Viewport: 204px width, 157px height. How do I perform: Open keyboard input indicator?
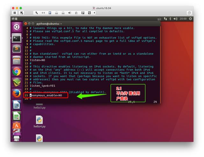[x=159, y=19]
